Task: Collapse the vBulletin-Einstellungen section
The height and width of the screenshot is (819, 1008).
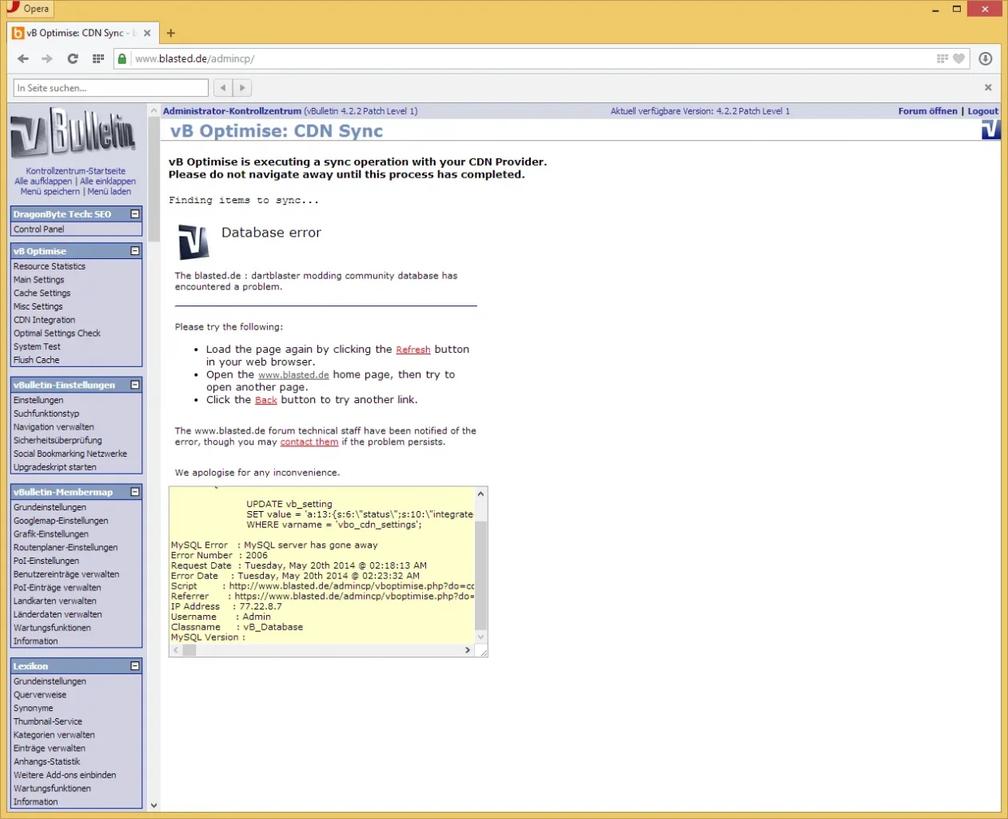Action: click(x=135, y=385)
